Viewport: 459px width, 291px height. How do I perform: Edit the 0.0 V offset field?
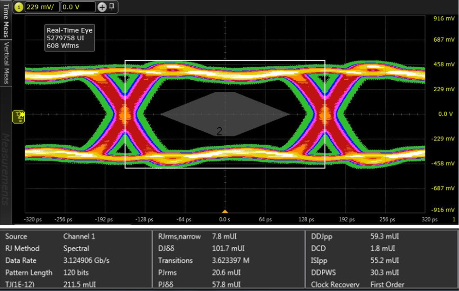coord(78,7)
